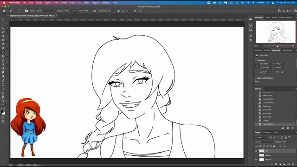Toggle visibility of Layer 0
Screen dimensions: 297x167
point(256,160)
